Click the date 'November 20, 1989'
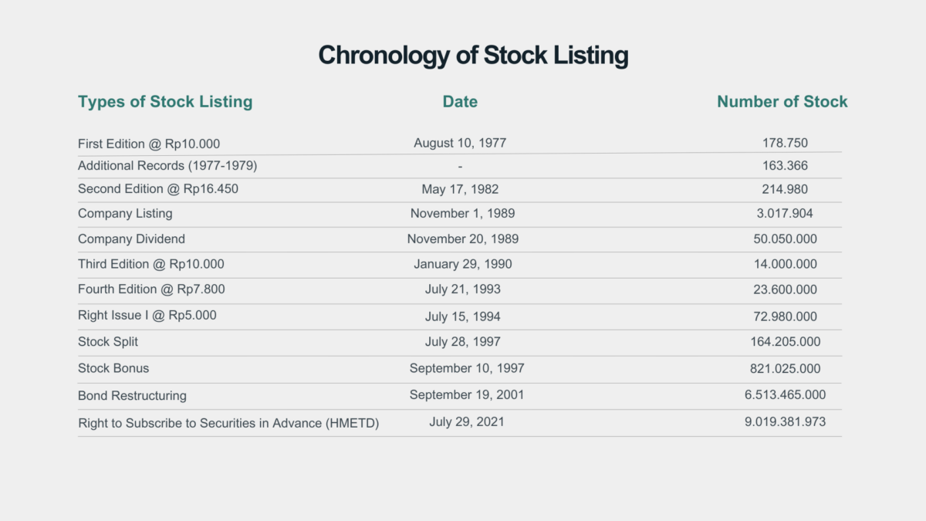926x521 pixels. point(463,239)
